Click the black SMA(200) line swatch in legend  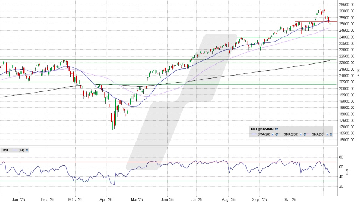281,134
